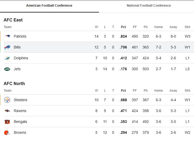This screenshot has height=142, width=194.
Task: Click the Bills row winning percentage .706
Action: click(123, 47)
